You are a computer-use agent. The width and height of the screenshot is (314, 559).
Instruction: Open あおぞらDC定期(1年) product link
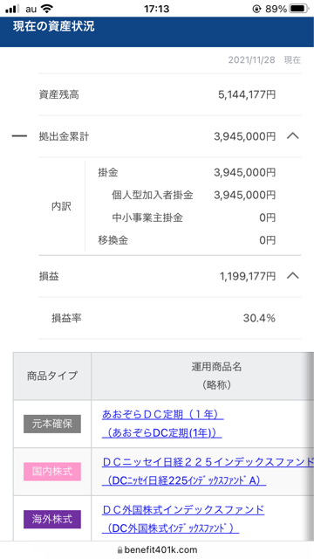click(163, 424)
